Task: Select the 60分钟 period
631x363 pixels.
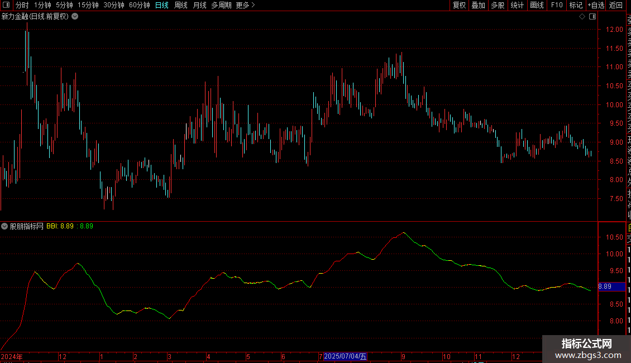Action: (x=140, y=5)
